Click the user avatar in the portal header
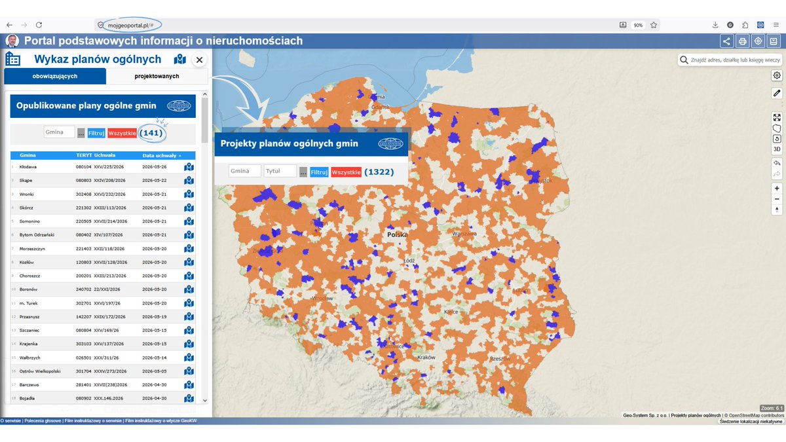Image resolution: width=786 pixels, height=442 pixels. (12, 41)
